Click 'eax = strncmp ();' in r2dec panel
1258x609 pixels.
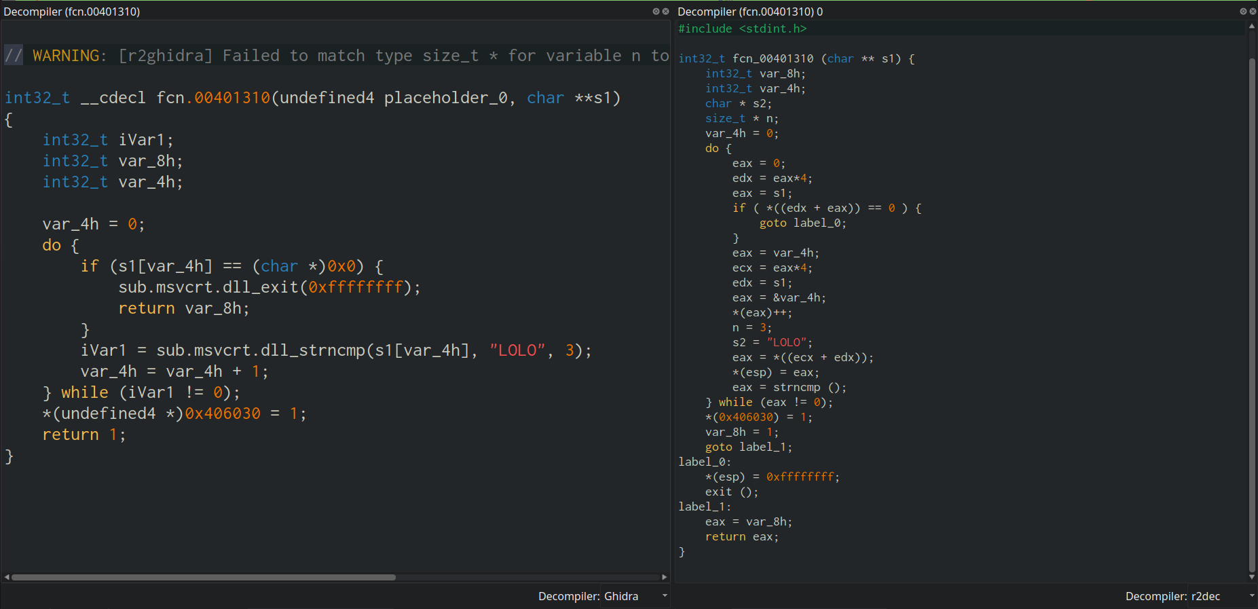tap(790, 387)
